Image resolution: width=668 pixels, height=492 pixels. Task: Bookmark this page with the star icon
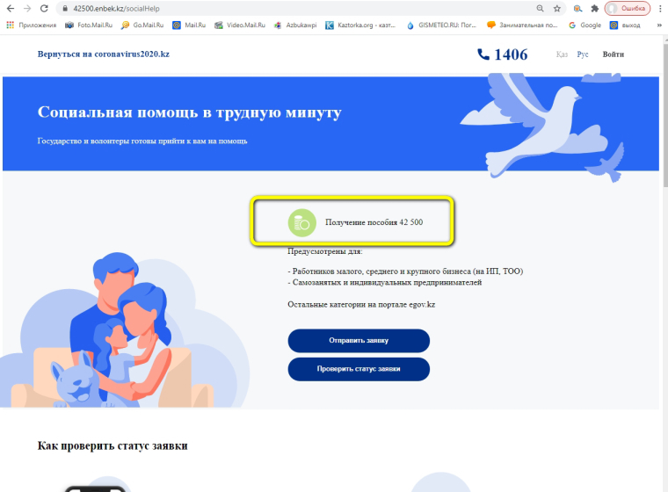pos(556,9)
